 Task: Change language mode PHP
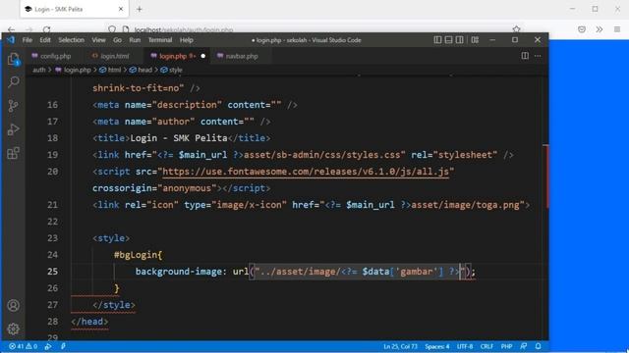[x=506, y=346]
